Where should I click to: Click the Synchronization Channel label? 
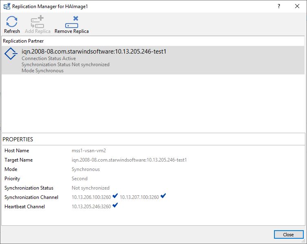(31, 197)
